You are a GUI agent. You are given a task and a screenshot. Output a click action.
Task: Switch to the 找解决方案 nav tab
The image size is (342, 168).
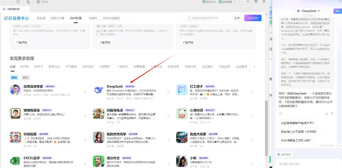57,18
